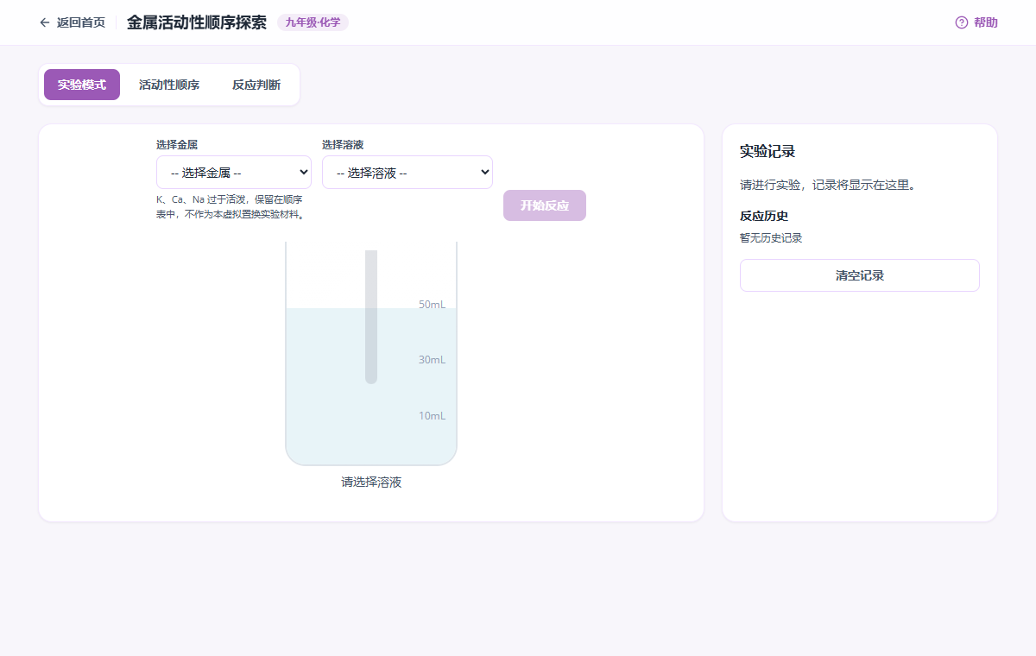This screenshot has height=656, width=1036.
Task: Click the 清空记录 button
Action: pyautogui.click(x=860, y=275)
